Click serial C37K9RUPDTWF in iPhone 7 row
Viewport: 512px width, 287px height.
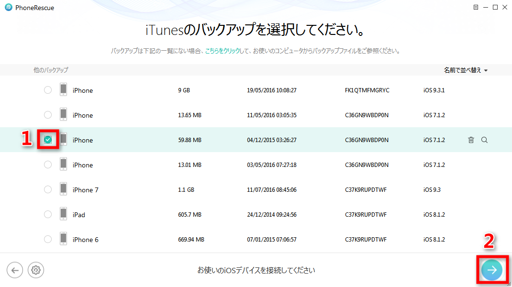click(x=366, y=190)
